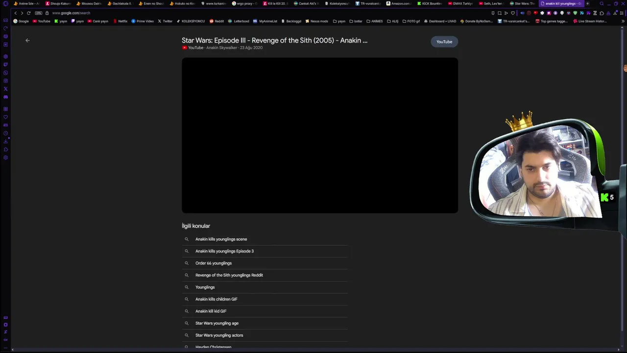
Task: Click the back arrow on the results page
Action: [x=27, y=40]
